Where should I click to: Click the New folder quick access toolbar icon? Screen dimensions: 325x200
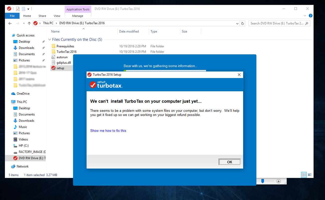pos(23,9)
